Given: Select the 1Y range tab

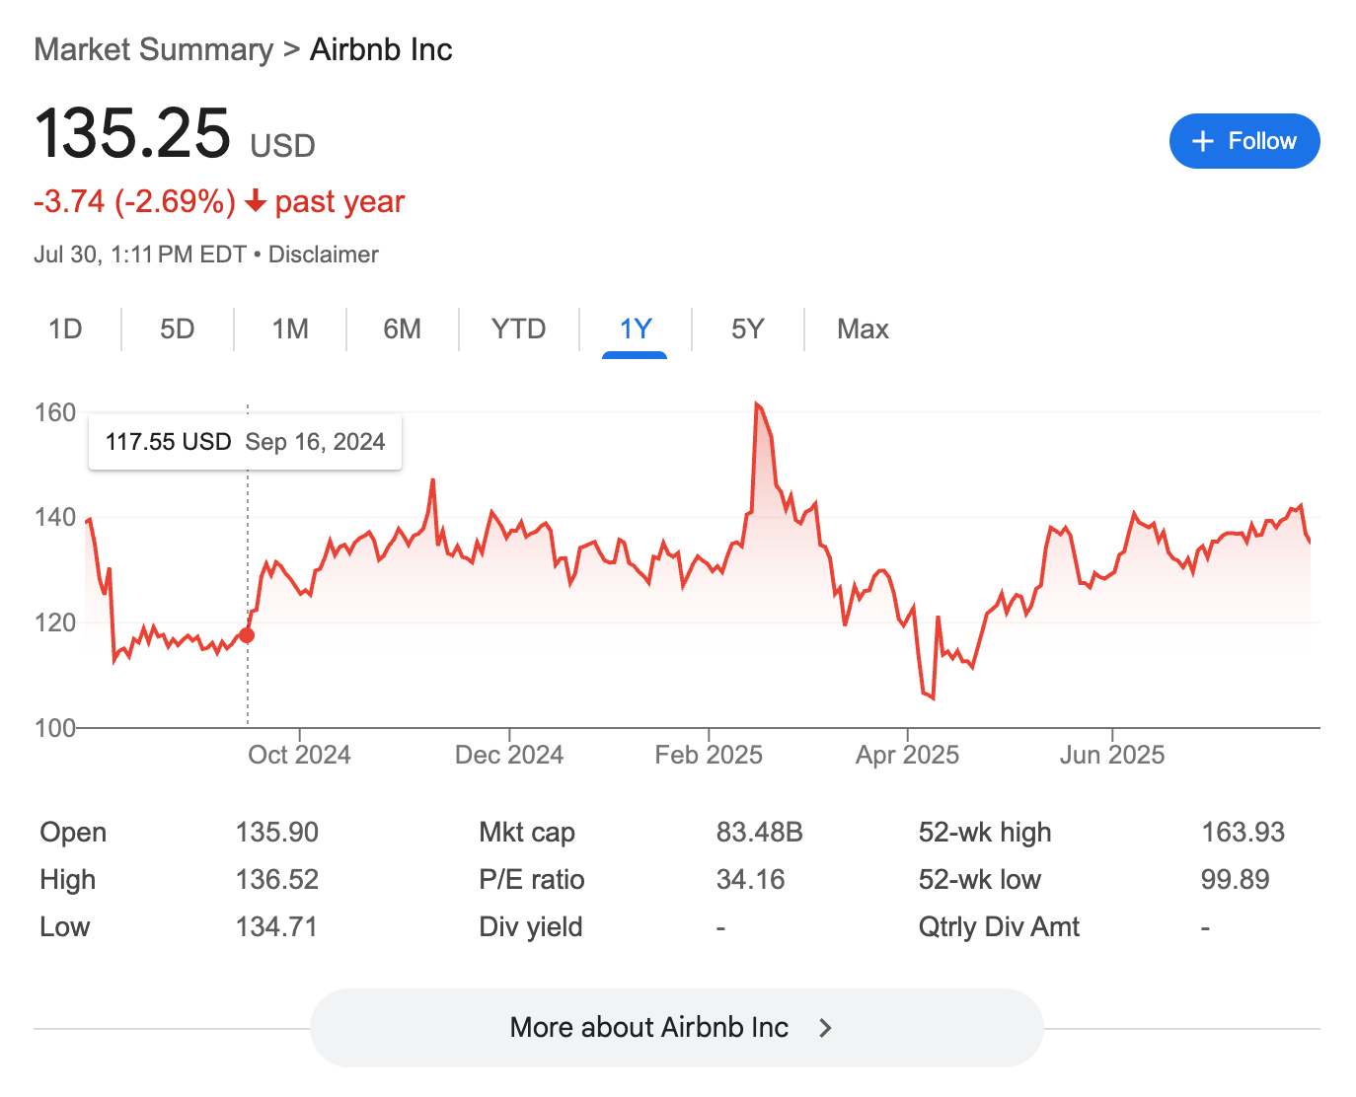Looking at the screenshot, I should [x=636, y=329].
